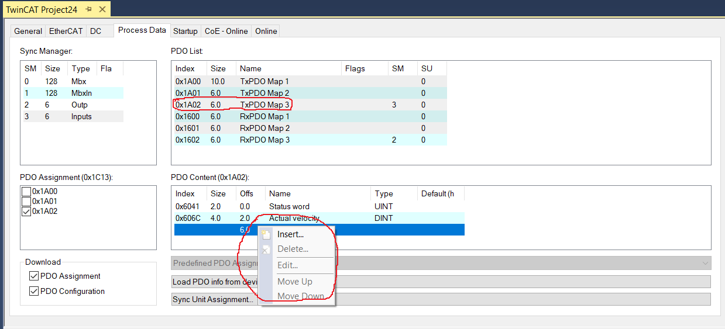Go to the Startup tab
Viewport: 725px width, 329px height.
pyautogui.click(x=185, y=31)
